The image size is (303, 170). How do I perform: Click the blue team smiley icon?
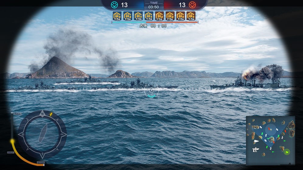114,5
